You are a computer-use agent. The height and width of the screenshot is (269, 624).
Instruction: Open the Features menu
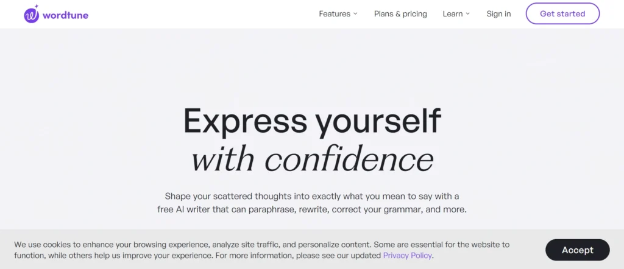[335, 14]
